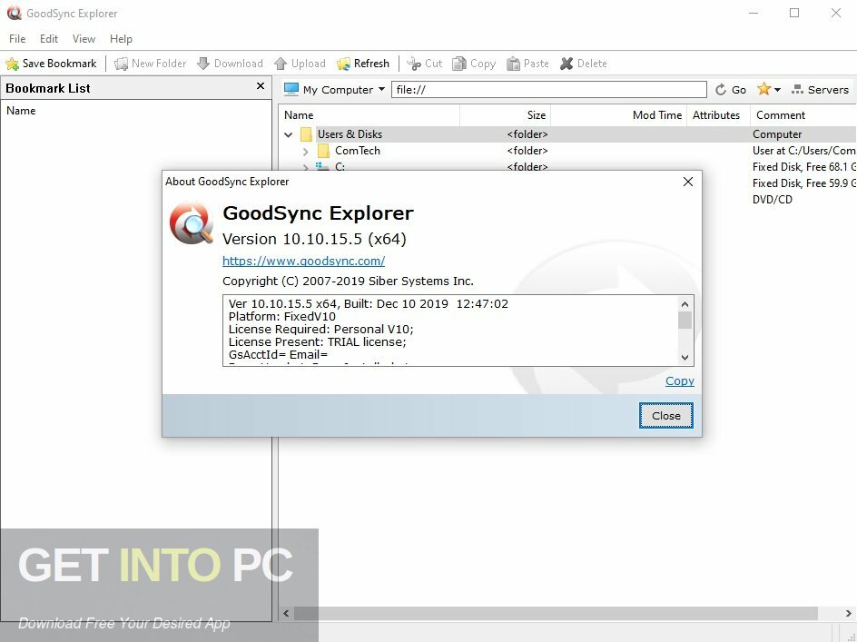Refresh the file listing
This screenshot has height=642, width=857.
coord(363,64)
